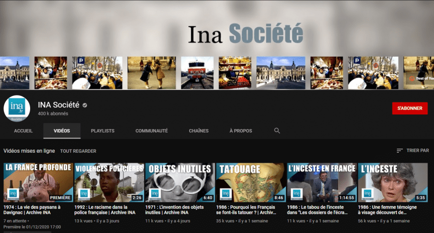Click the fruit stall photo in the banner
The width and height of the screenshot is (434, 233).
click(235, 73)
